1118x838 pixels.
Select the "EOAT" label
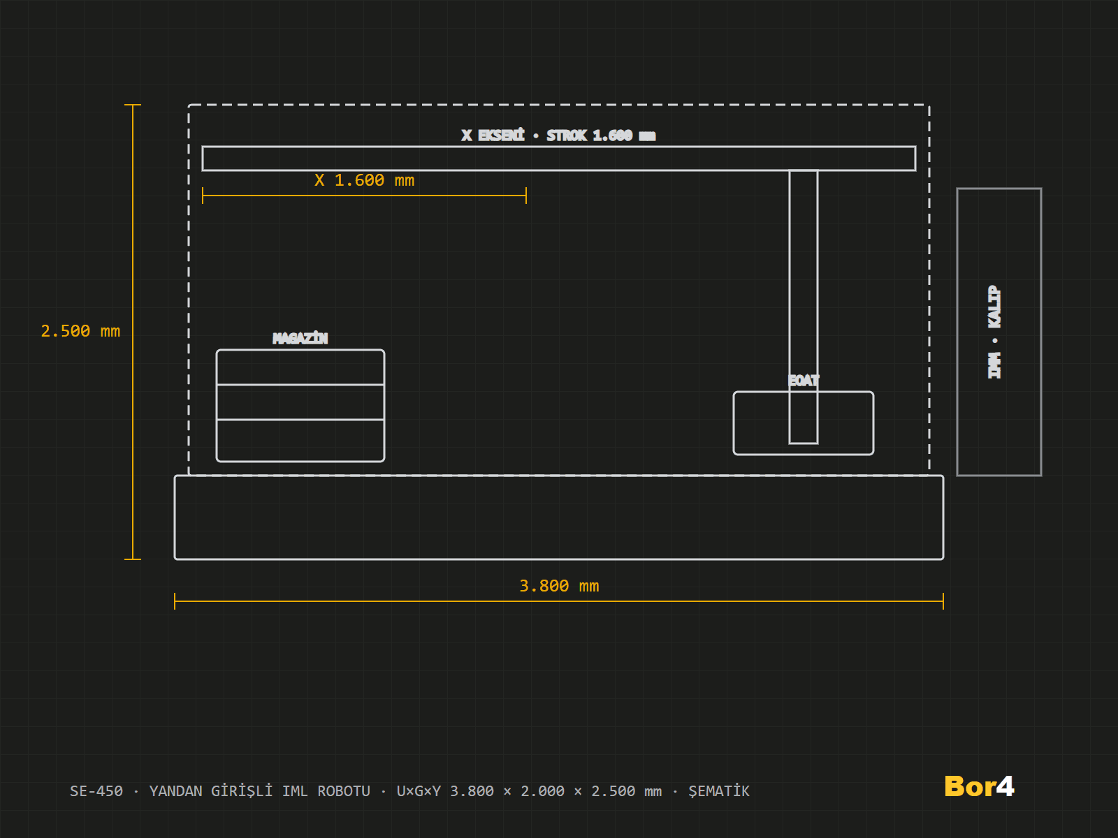(804, 381)
